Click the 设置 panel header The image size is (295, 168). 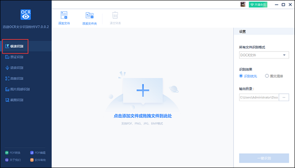click(242, 32)
